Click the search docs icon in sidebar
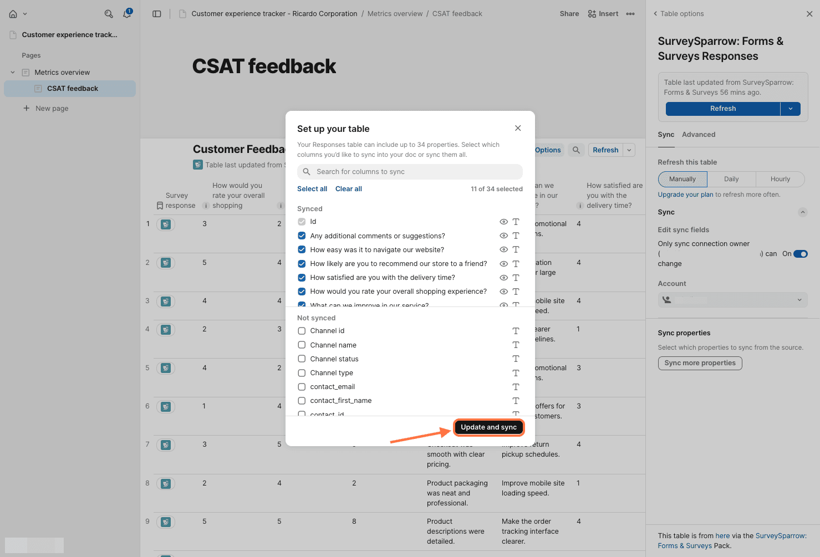The image size is (820, 557). pos(109,14)
